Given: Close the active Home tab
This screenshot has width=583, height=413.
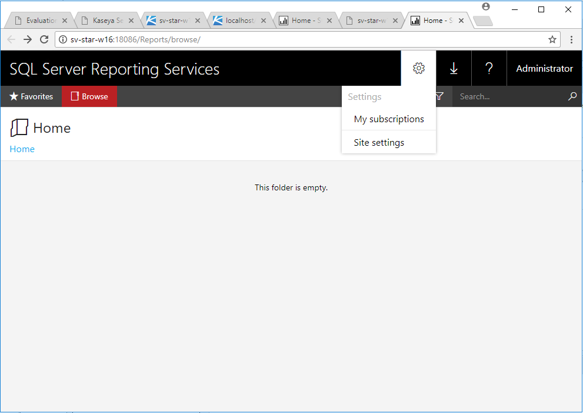Looking at the screenshot, I should 461,21.
